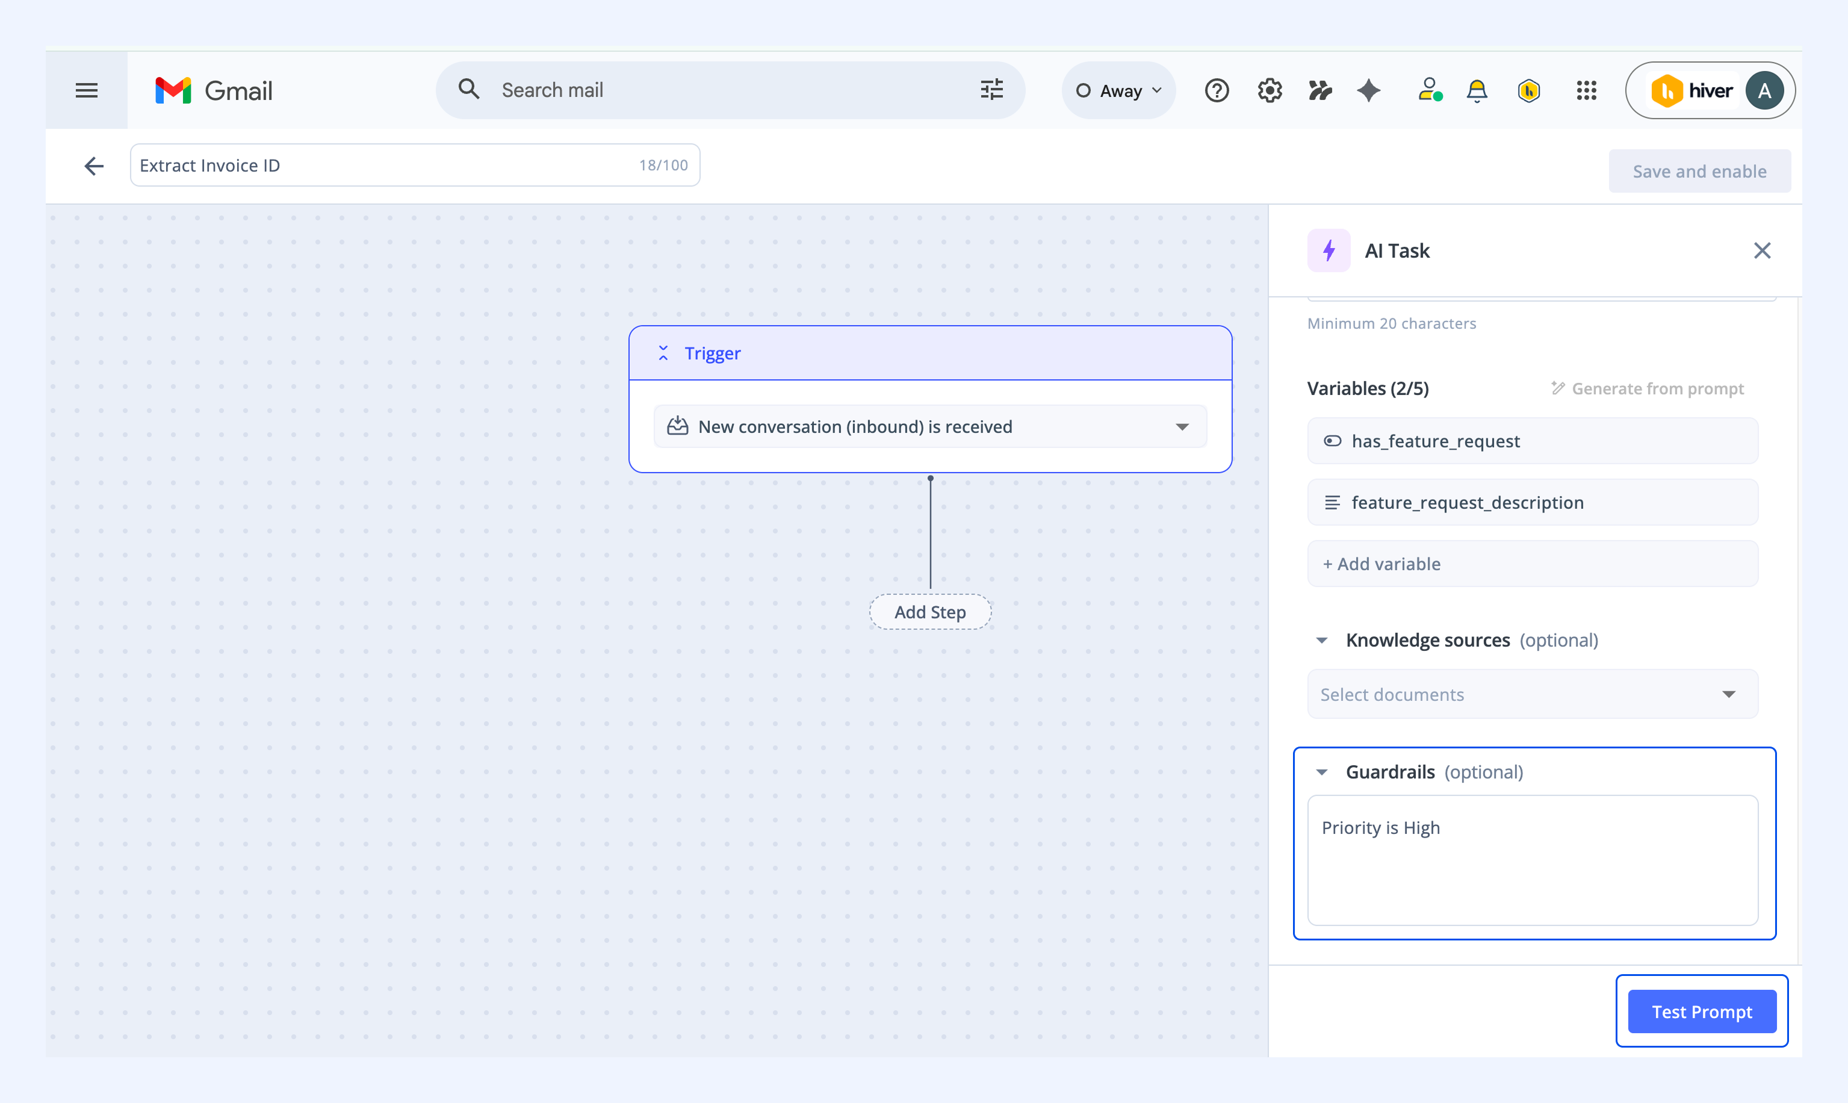Click the Hiver paw toolbar icon
The width and height of the screenshot is (1848, 1103).
[x=1321, y=91]
